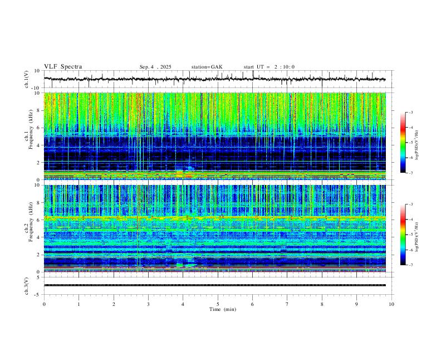Click tick label "5" on the Time axis
The width and height of the screenshot is (441, 341).
(x=218, y=304)
